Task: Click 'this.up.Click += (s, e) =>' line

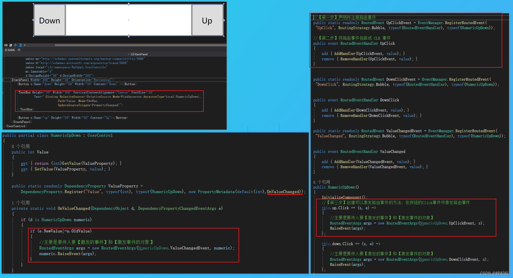Action: 349,208
